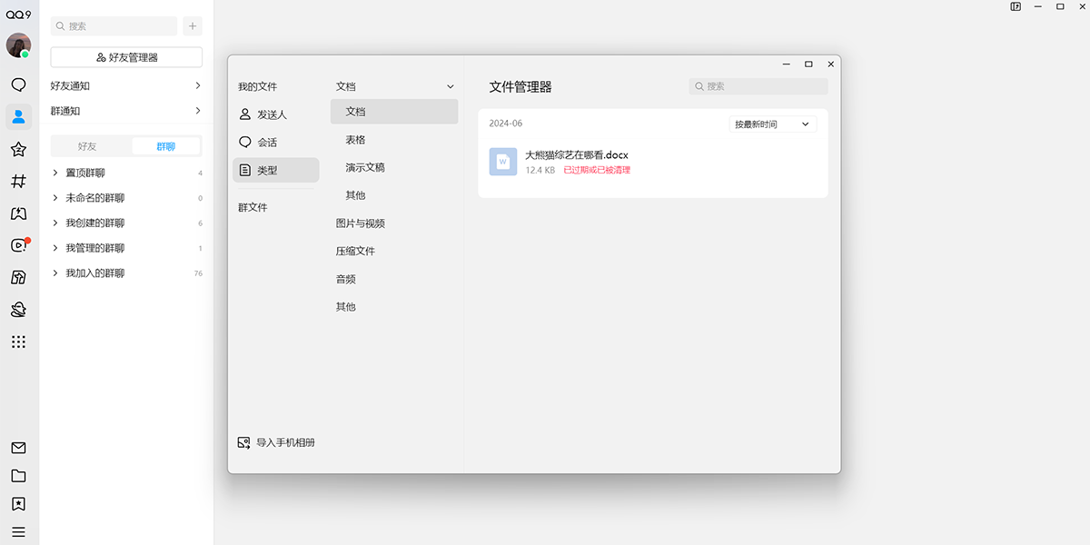Select 发送人 in file manager sidebar
The image size is (1090, 545).
[x=272, y=114]
